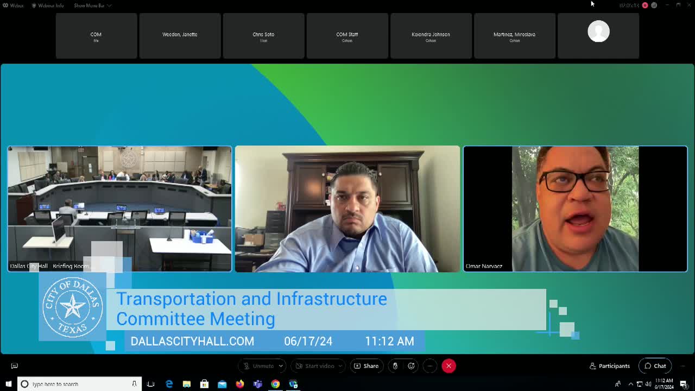Open File Explorer from taskbar

point(187,384)
